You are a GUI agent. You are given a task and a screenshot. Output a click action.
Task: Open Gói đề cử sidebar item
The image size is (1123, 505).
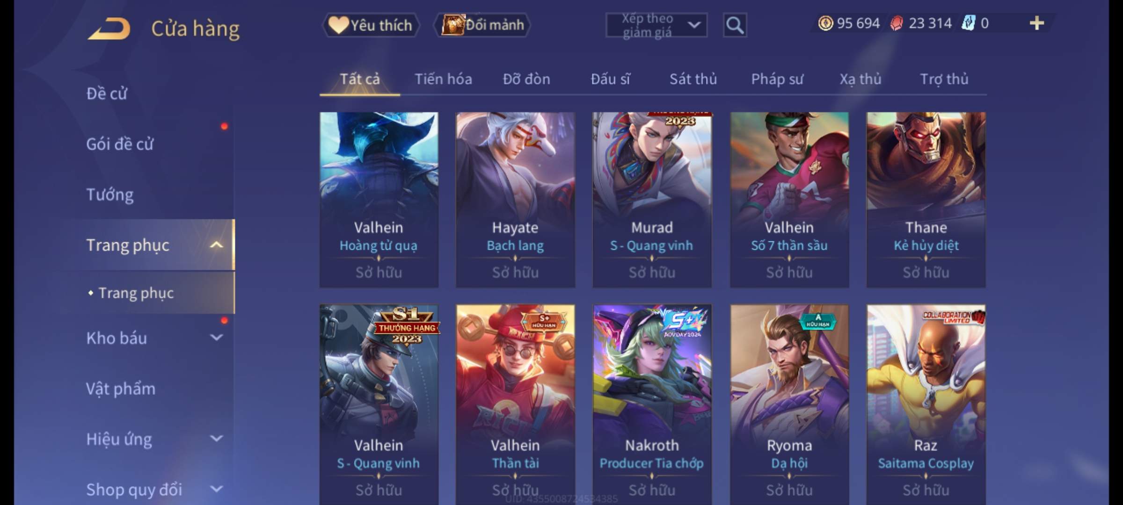(120, 144)
